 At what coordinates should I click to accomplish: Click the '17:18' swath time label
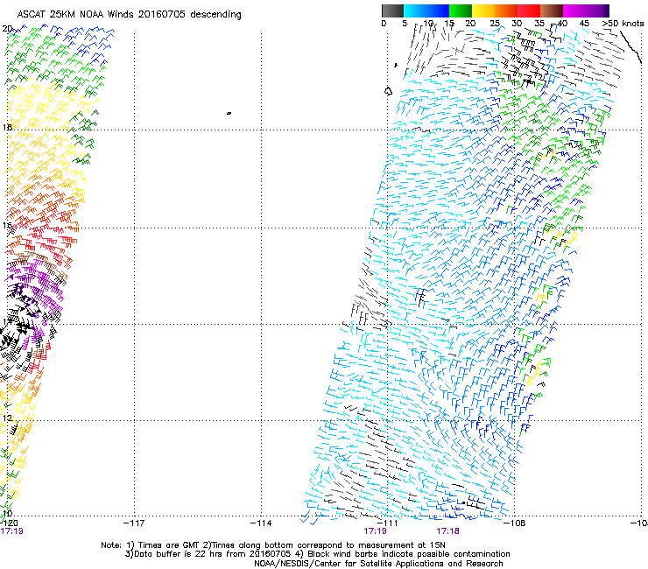[x=448, y=531]
